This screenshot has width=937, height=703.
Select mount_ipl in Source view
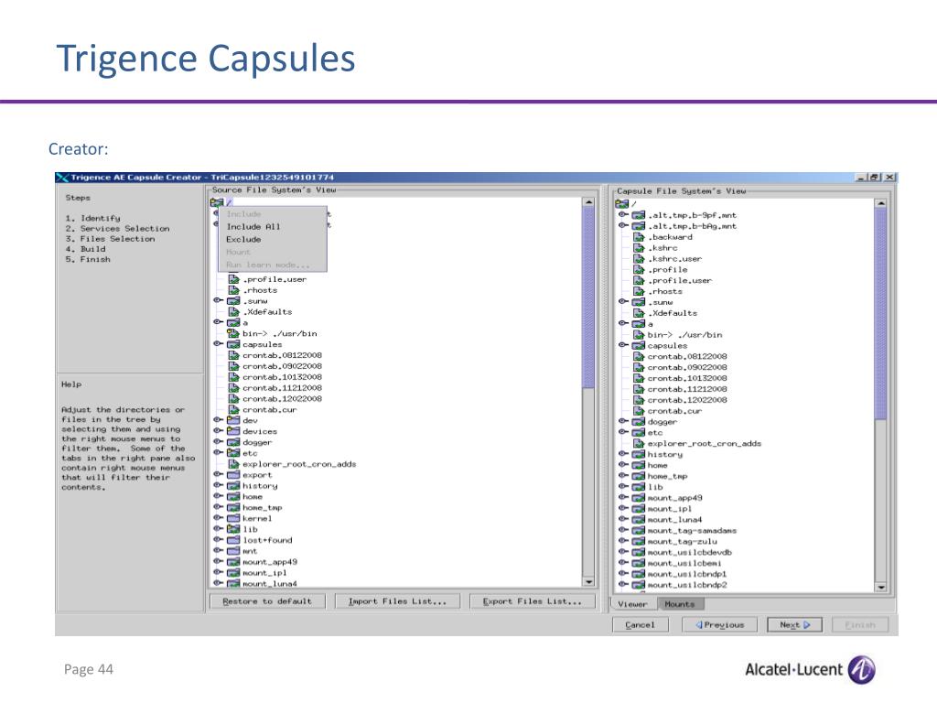[264, 573]
